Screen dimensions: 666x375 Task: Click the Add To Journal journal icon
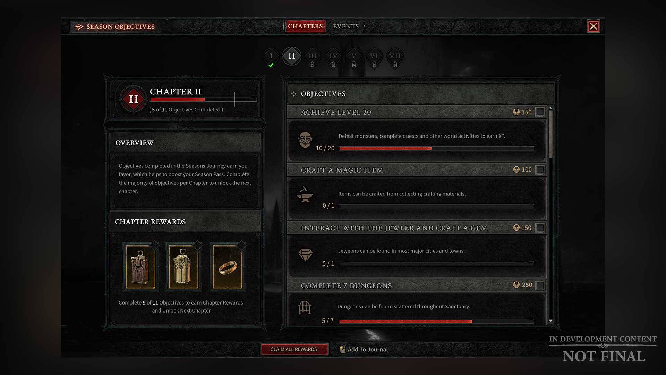(342, 349)
